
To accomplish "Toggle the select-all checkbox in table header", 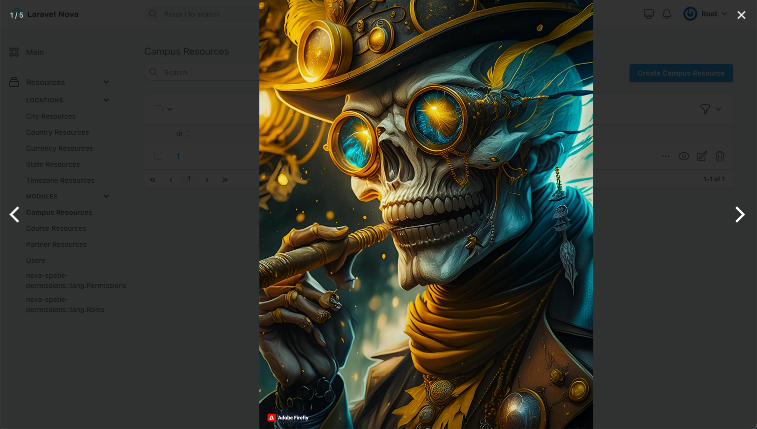I will (x=159, y=109).
